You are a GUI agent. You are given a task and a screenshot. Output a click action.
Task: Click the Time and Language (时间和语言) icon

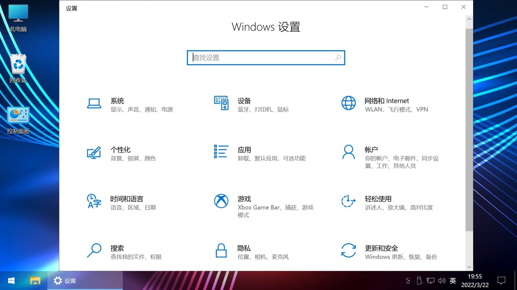94,201
